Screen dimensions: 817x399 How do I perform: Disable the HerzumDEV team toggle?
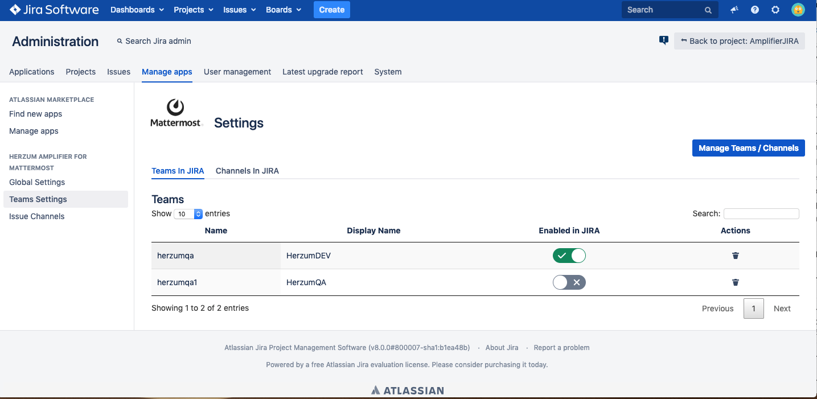[x=569, y=256]
